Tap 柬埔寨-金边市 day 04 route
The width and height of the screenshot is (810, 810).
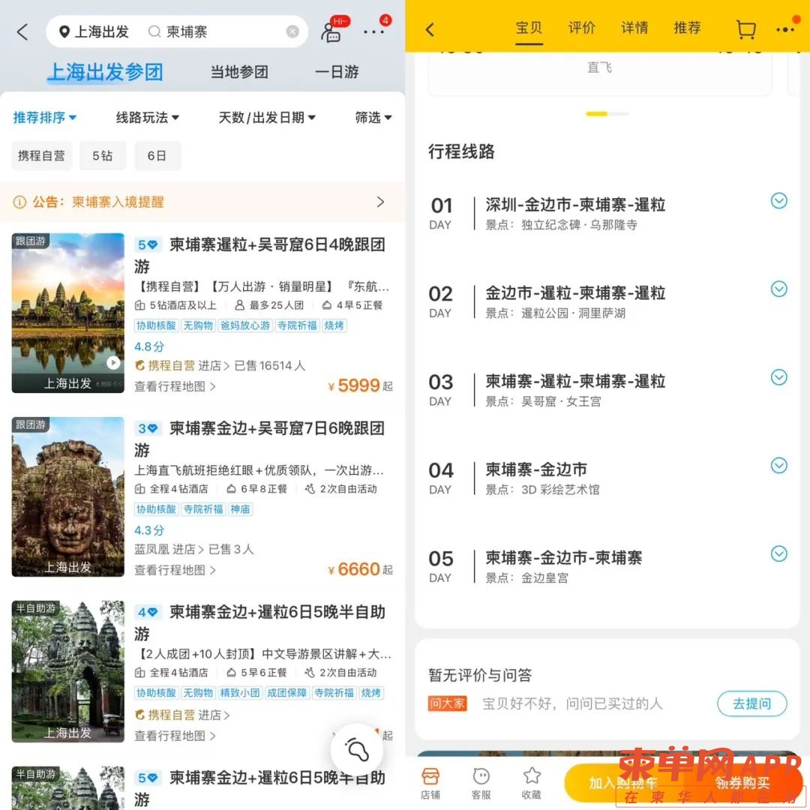pos(536,469)
